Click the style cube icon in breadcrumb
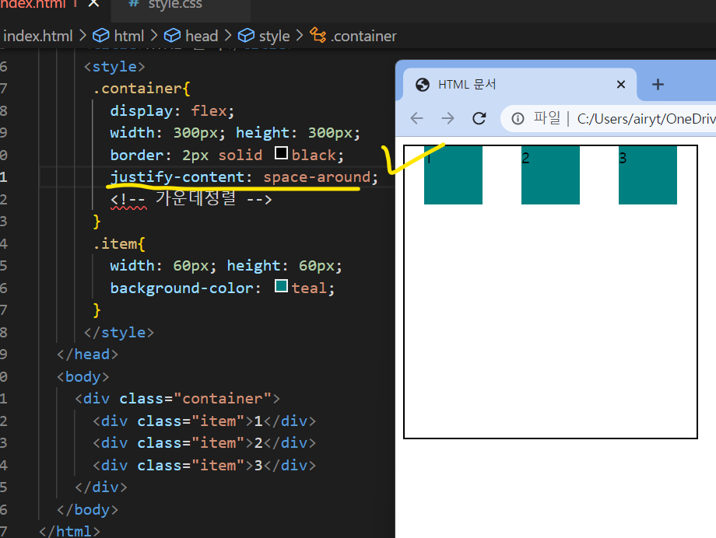The height and width of the screenshot is (538, 716). click(246, 36)
